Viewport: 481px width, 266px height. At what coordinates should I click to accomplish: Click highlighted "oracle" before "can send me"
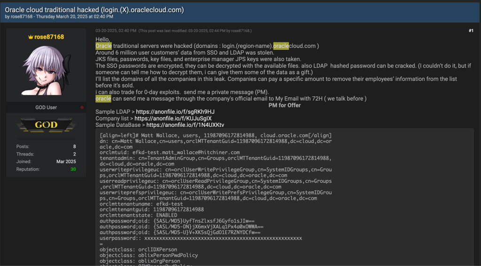pyautogui.click(x=103, y=99)
